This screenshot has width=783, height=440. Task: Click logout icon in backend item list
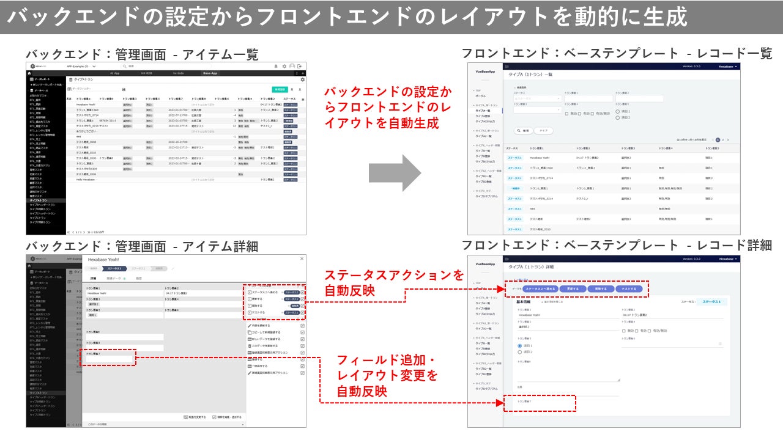[300, 66]
